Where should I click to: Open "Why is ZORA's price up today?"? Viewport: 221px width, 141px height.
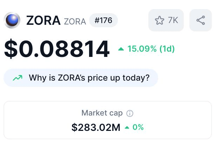(81, 78)
